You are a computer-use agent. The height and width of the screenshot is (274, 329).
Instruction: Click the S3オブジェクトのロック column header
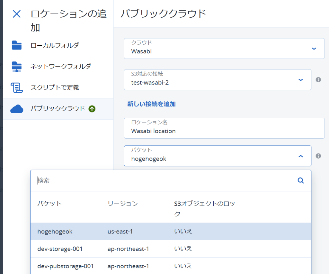click(x=204, y=208)
